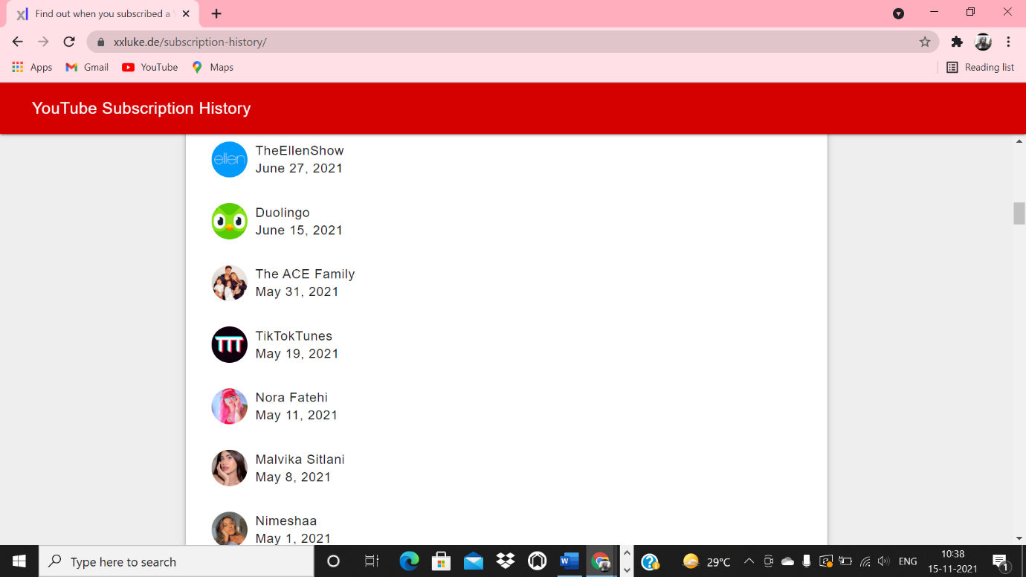Click the address bar URL
1026x577 pixels.
190,42
